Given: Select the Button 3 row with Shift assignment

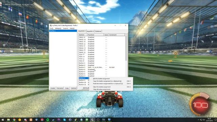Looking at the screenshot, I should click(102, 67).
